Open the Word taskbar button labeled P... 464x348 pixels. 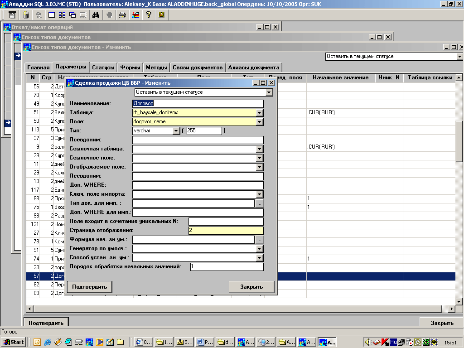tap(205, 342)
